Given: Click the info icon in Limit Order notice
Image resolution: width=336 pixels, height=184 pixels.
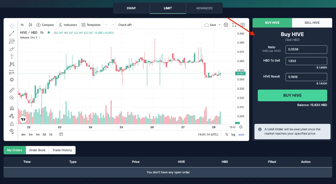Looking at the screenshot, I should [260, 129].
